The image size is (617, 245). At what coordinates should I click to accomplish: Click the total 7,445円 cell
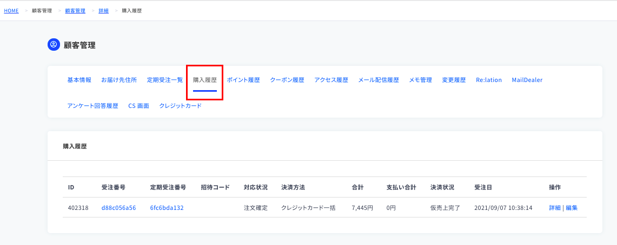[362, 208]
